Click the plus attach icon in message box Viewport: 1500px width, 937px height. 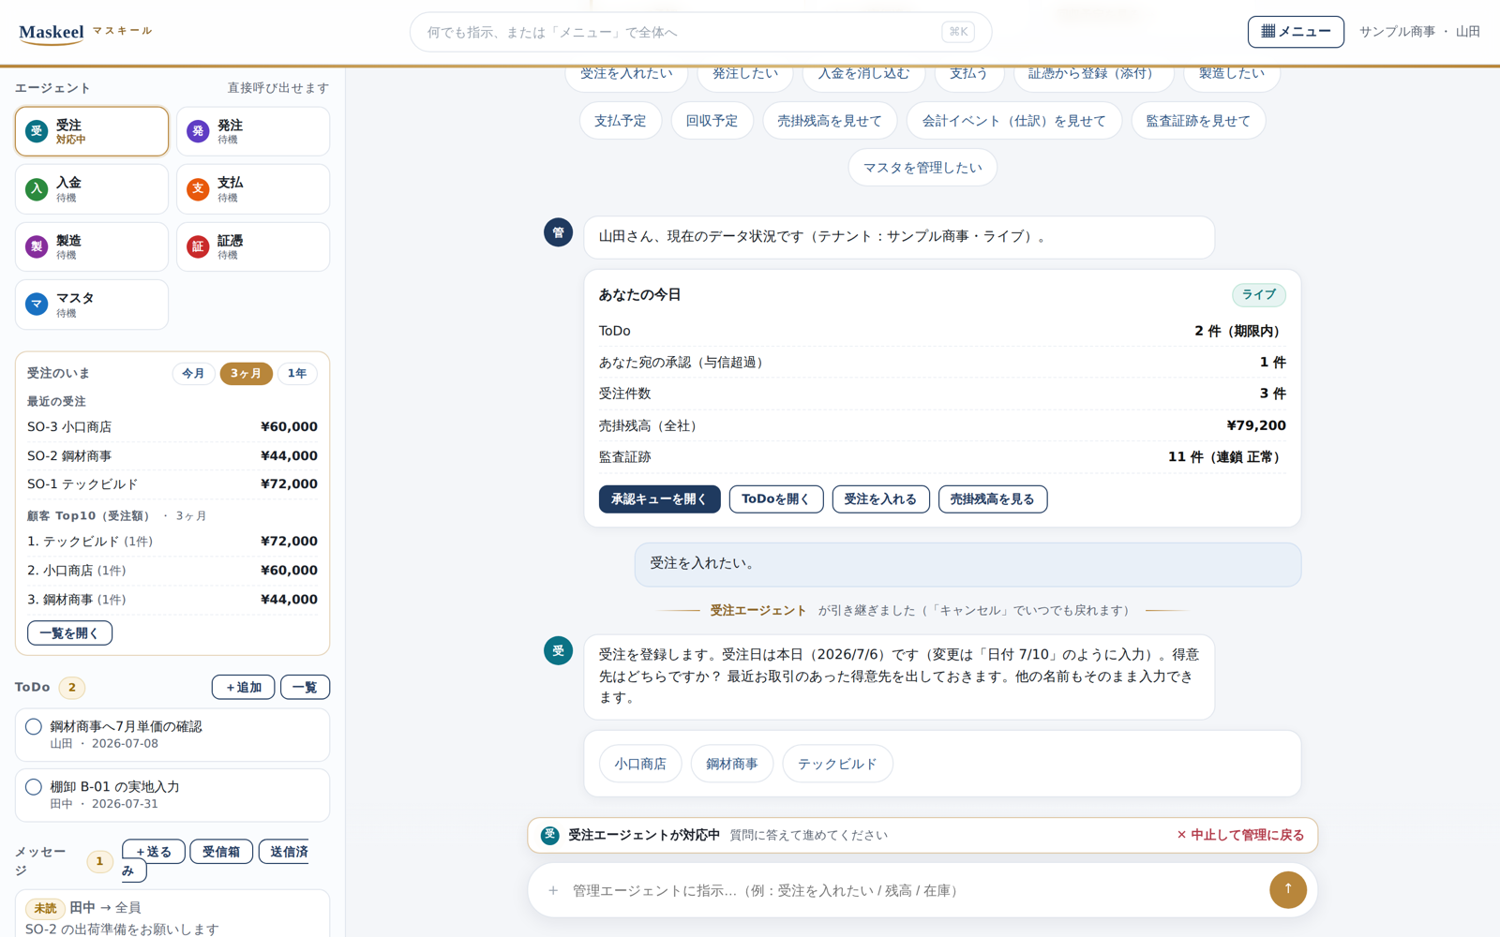[x=553, y=890]
